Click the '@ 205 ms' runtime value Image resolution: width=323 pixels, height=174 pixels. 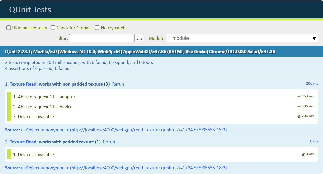[305, 106]
